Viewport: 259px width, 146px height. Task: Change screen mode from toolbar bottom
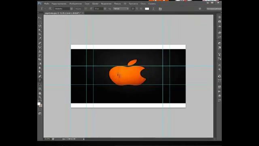pyautogui.click(x=40, y=114)
